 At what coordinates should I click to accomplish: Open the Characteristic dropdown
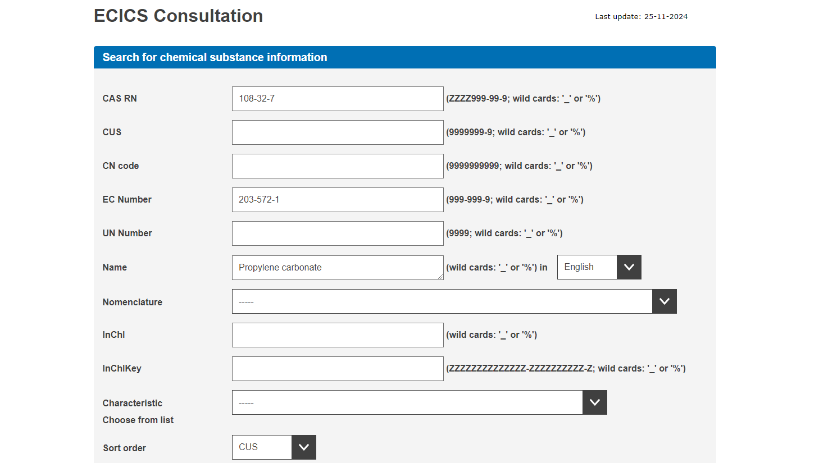tap(419, 402)
